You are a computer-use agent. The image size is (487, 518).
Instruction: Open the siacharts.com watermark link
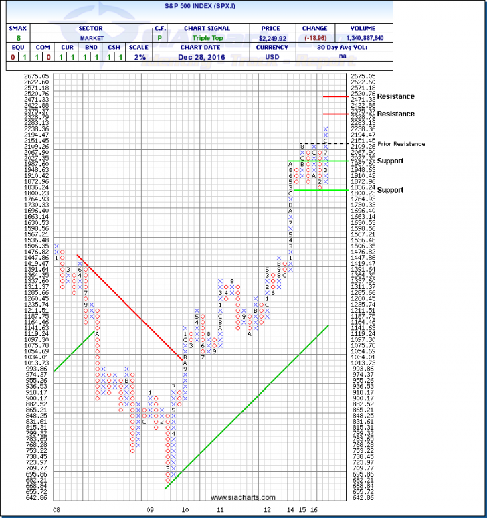[242, 497]
